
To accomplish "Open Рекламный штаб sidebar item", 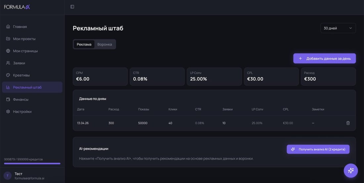I will [x=32, y=87].
